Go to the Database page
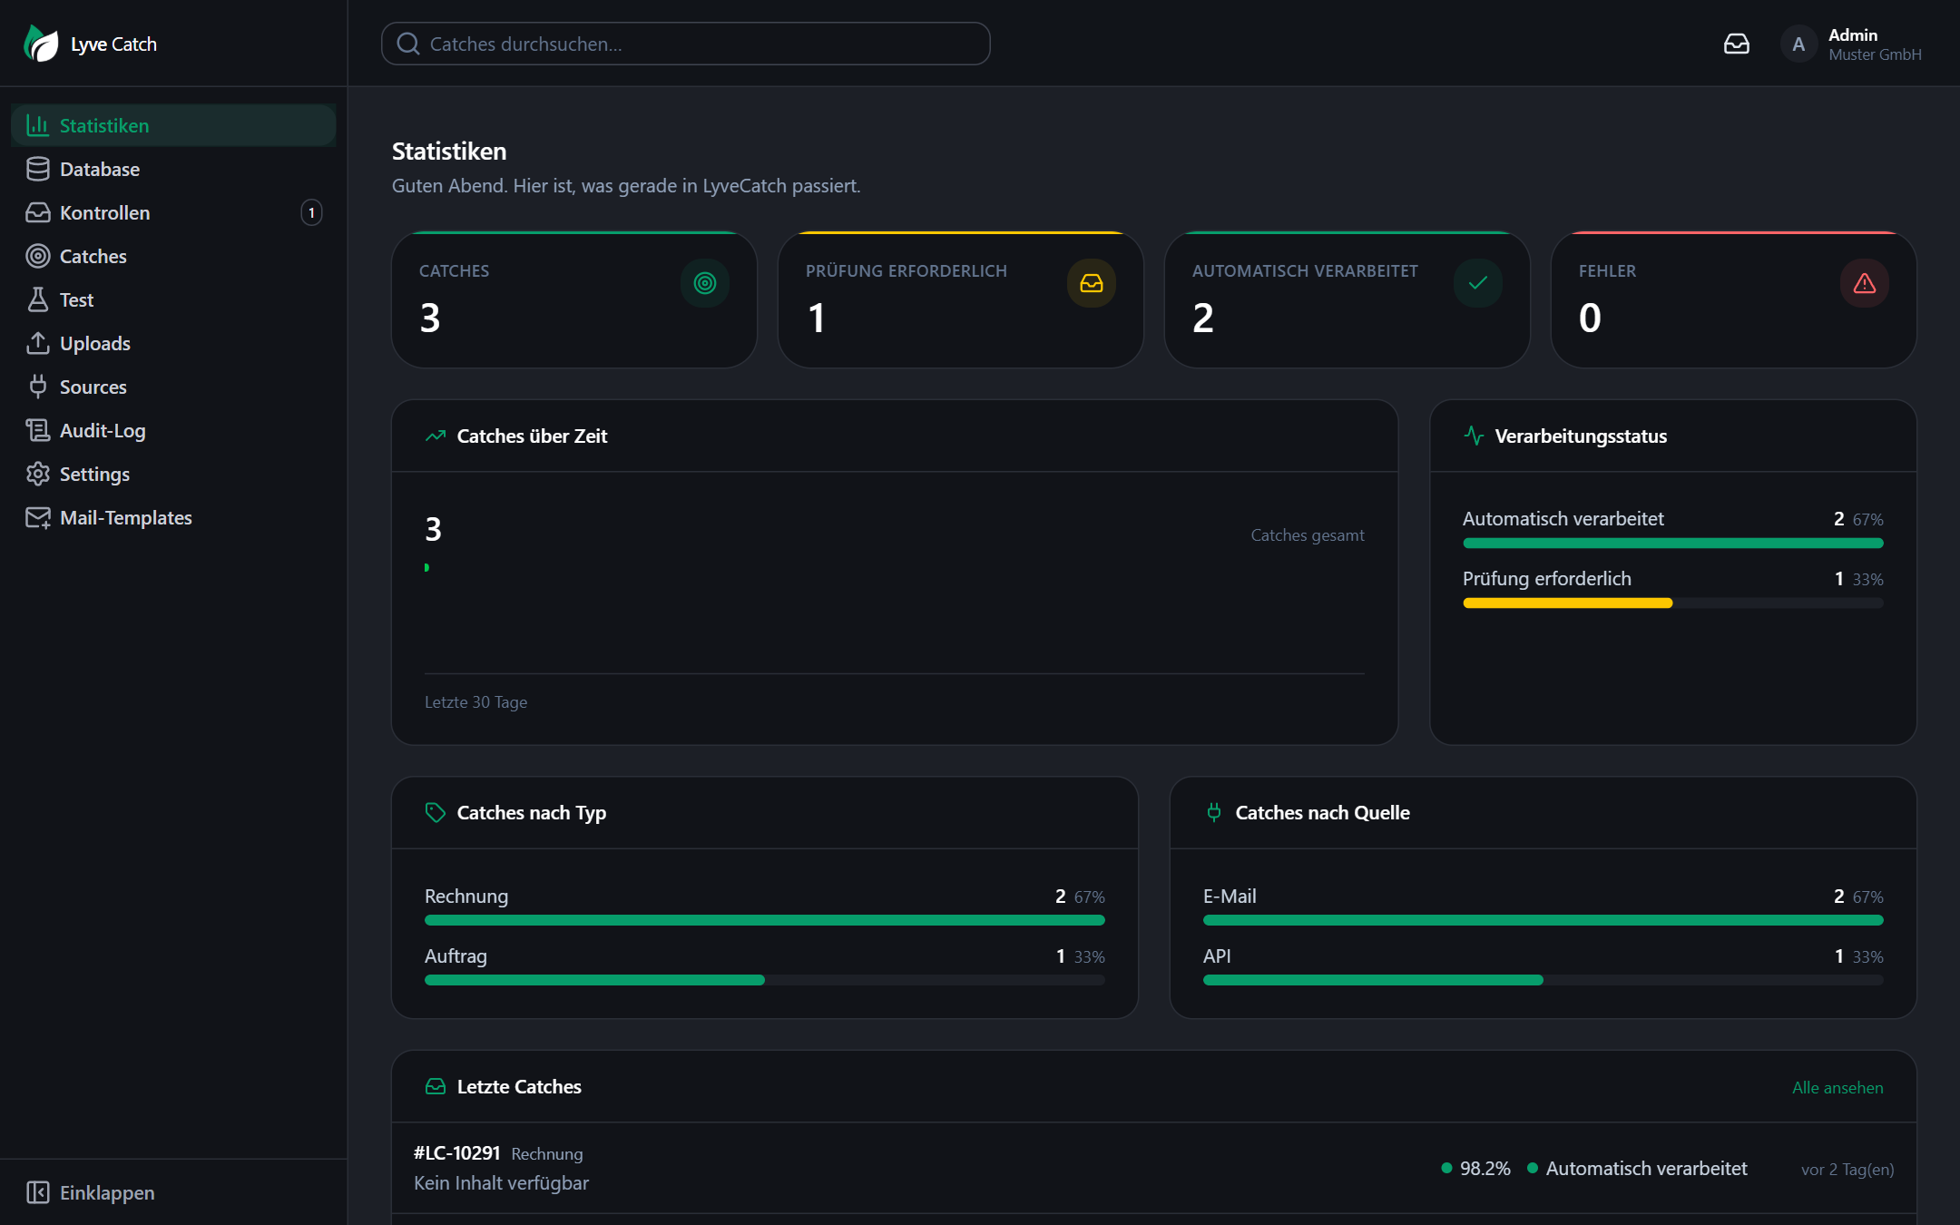Screen dimensions: 1960x1225 tap(173, 169)
